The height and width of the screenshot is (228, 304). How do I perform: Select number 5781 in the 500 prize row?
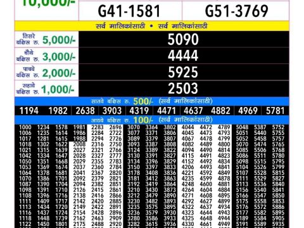click(275, 111)
